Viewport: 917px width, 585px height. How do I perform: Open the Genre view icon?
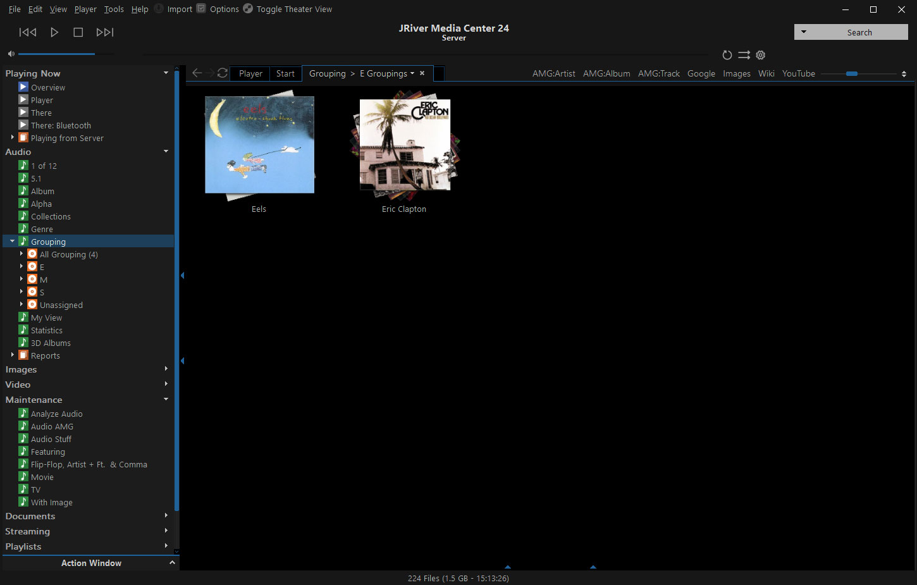tap(23, 229)
